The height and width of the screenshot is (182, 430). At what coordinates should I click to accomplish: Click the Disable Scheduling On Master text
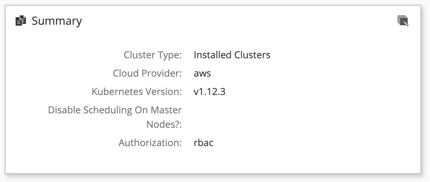point(115,110)
